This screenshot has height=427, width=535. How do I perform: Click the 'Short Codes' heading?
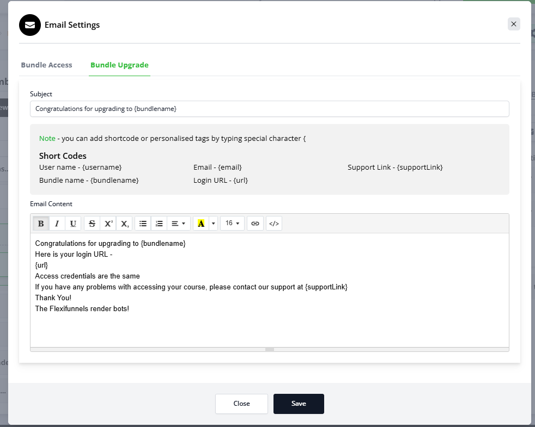pyautogui.click(x=63, y=156)
